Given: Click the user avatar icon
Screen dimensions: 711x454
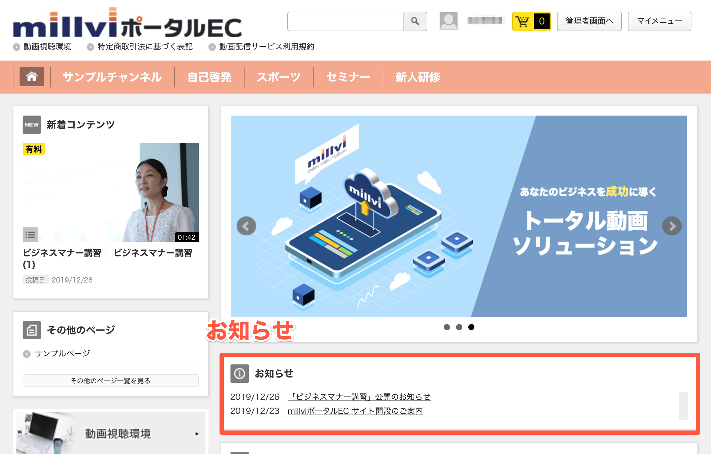Looking at the screenshot, I should 448,21.
